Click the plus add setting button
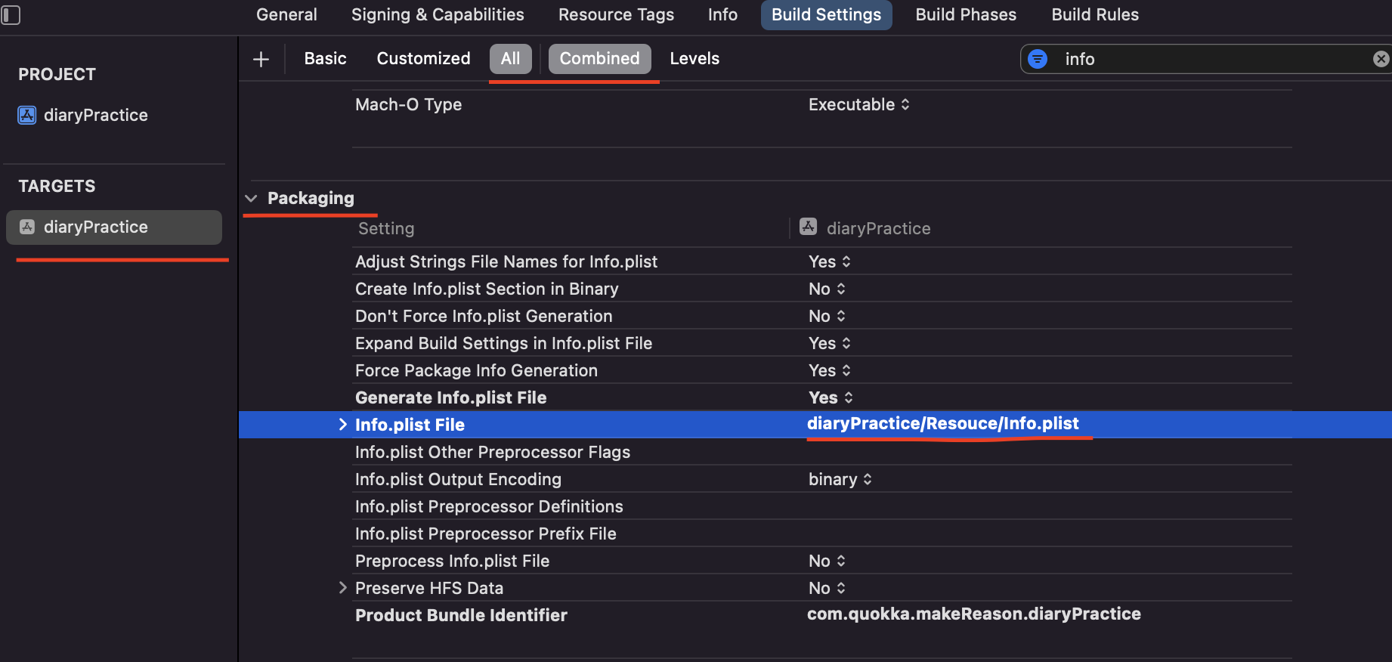This screenshot has width=1392, height=662. click(x=261, y=59)
